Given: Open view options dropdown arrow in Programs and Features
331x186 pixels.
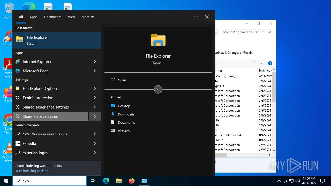Looking at the screenshot, I should click(262, 63).
